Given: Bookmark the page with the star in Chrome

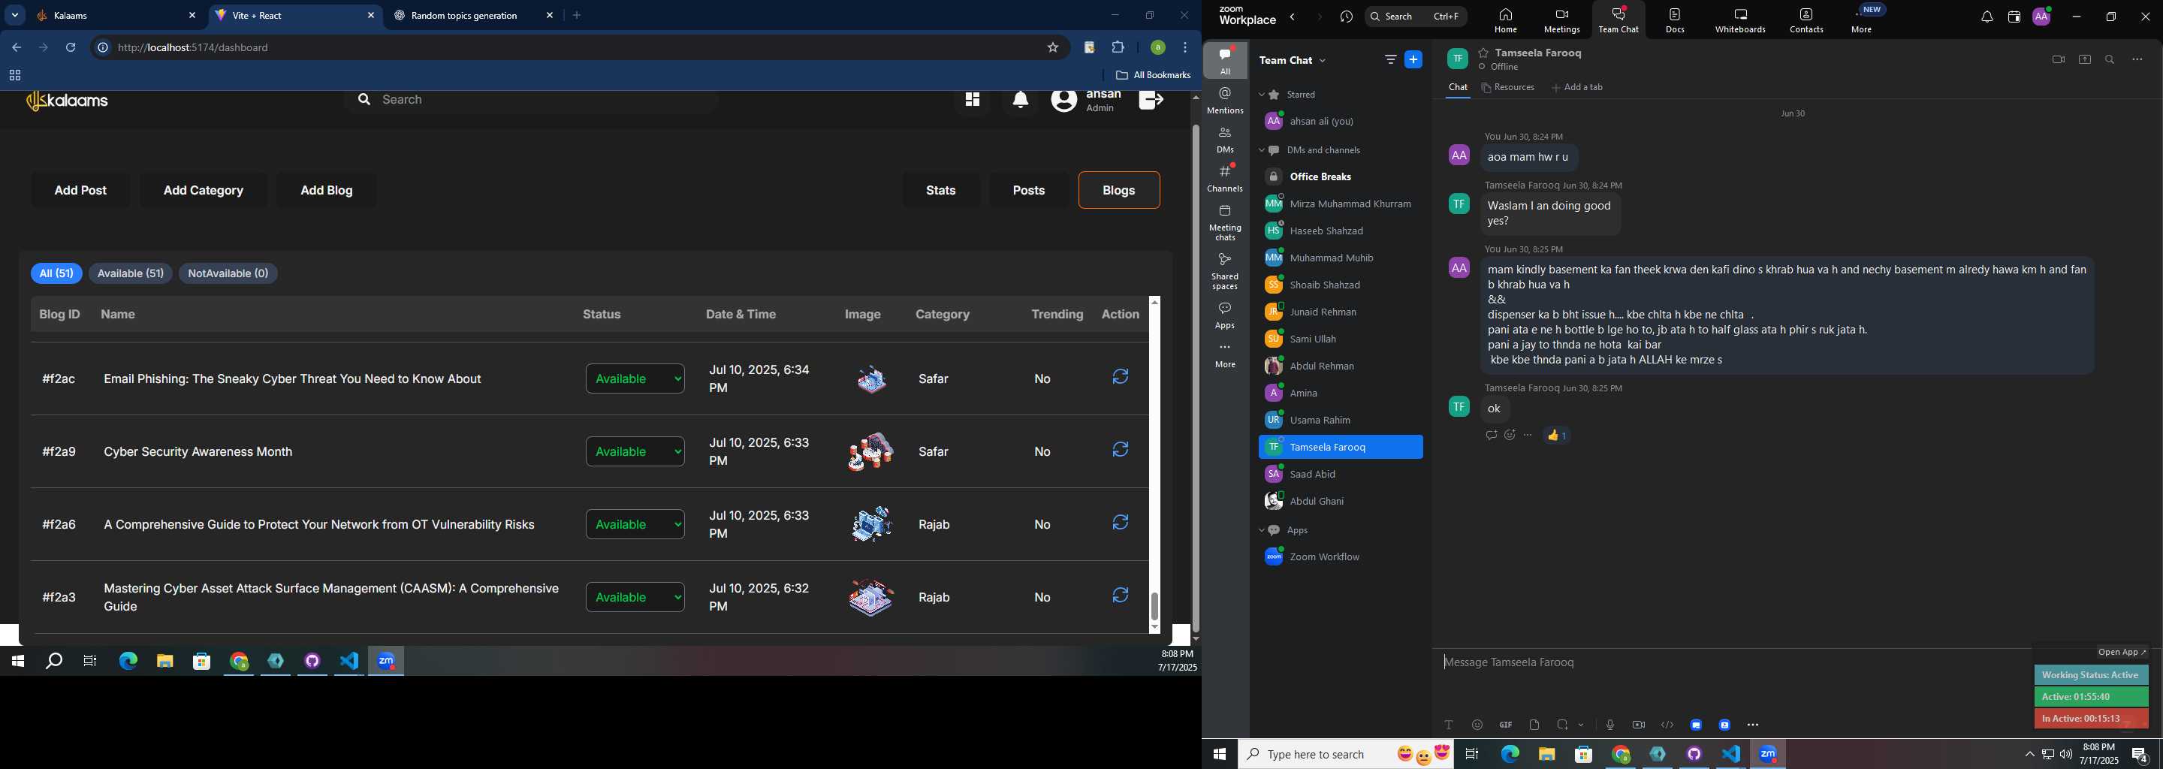Looking at the screenshot, I should (1053, 48).
